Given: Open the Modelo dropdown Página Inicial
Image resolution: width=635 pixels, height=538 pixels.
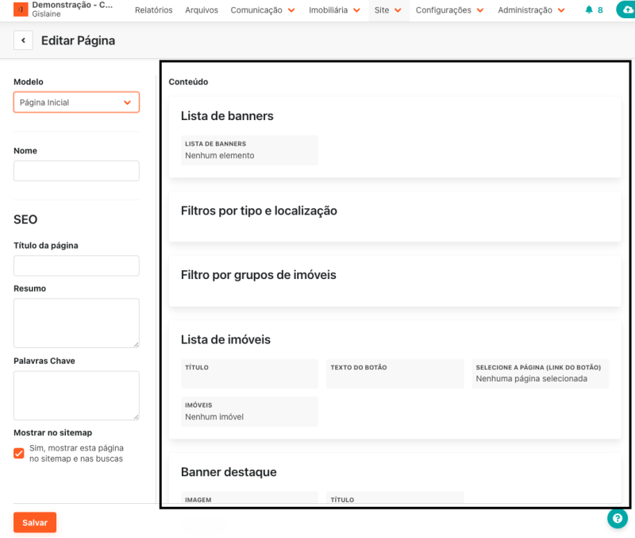Looking at the screenshot, I should tap(76, 103).
